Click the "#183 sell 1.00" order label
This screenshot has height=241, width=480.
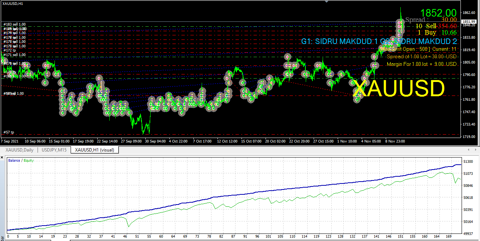tap(15, 24)
